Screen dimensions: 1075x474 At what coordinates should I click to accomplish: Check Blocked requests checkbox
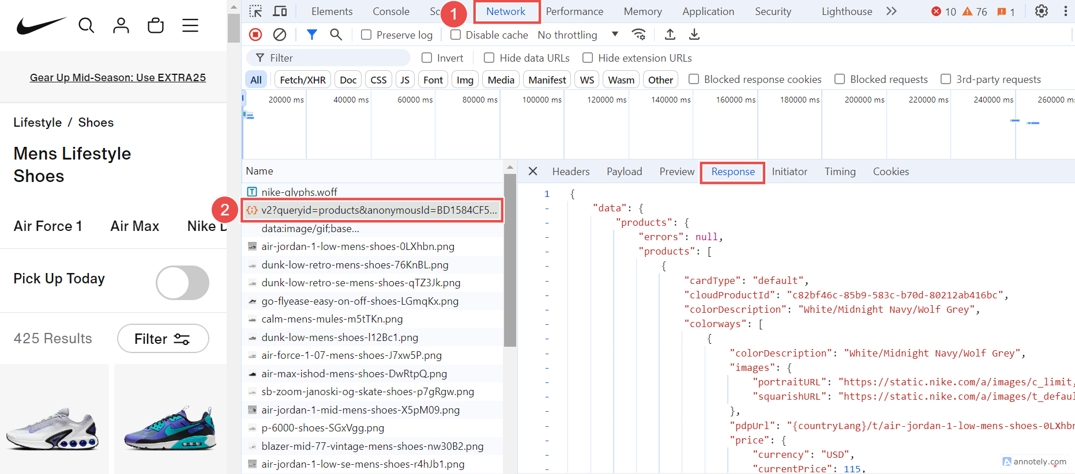[x=840, y=79]
